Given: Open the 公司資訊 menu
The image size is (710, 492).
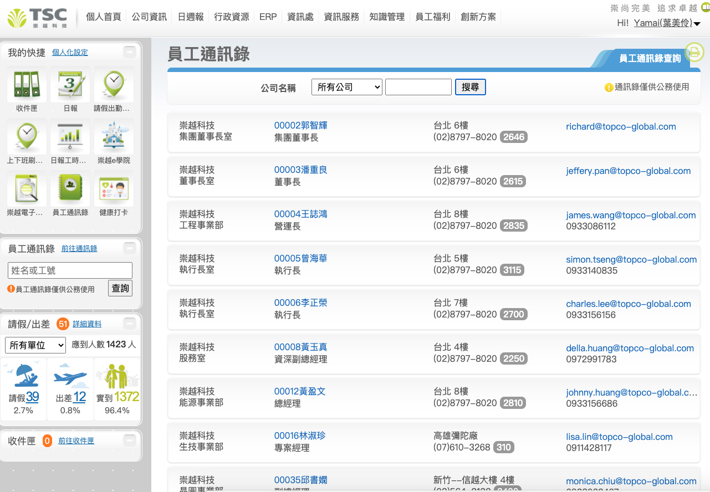Looking at the screenshot, I should [x=149, y=17].
